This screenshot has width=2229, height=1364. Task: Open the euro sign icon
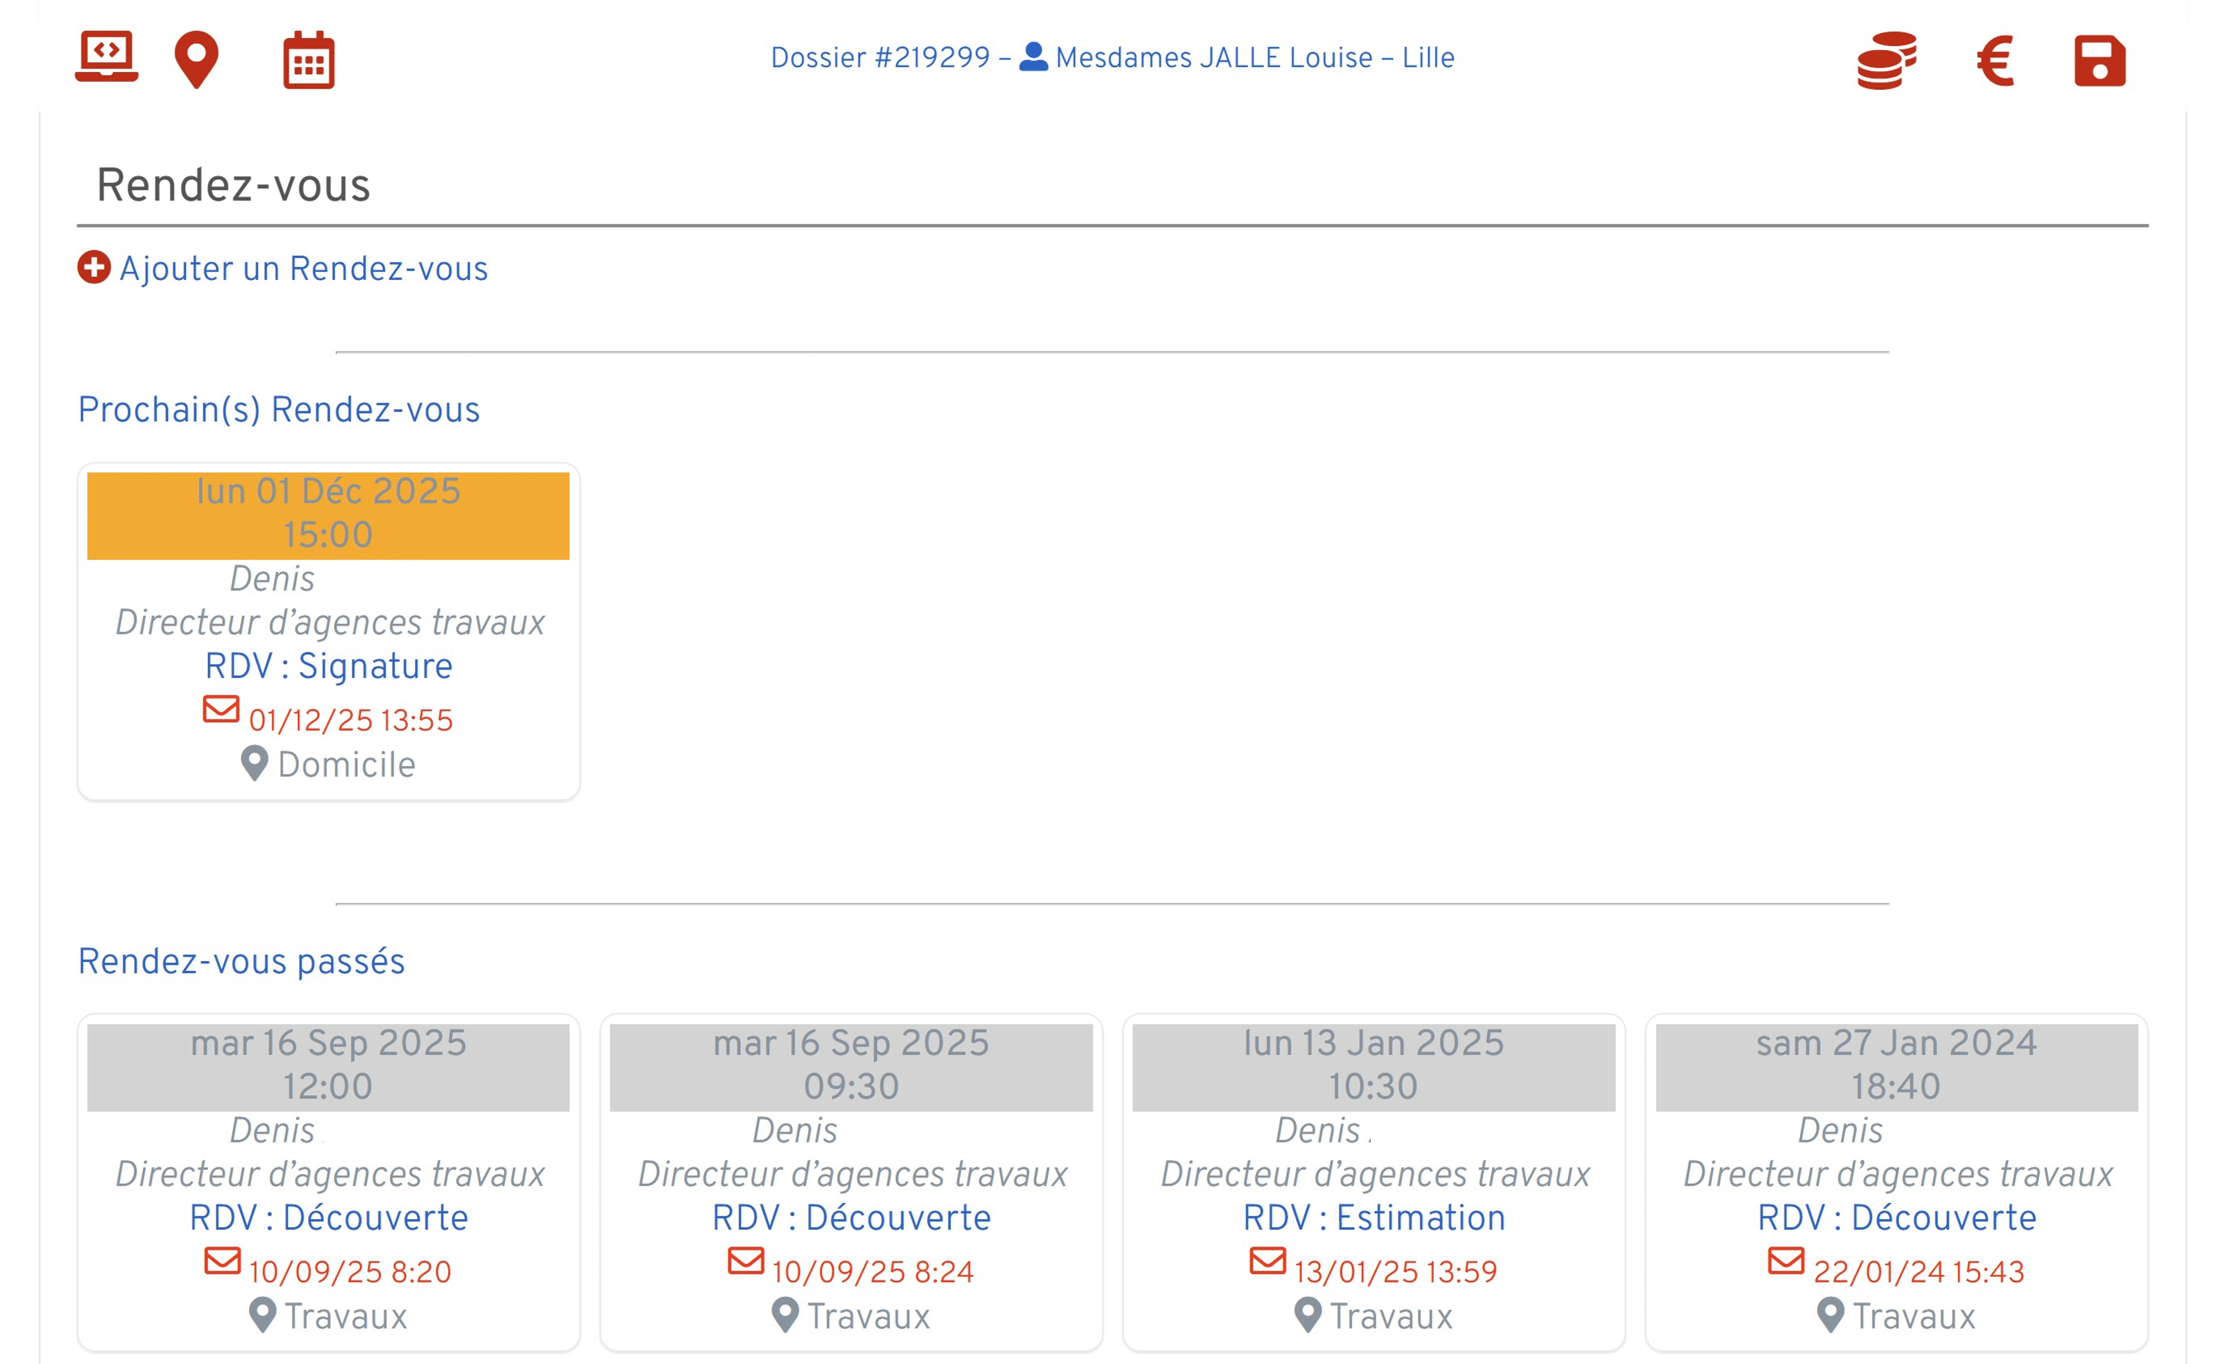(1996, 61)
